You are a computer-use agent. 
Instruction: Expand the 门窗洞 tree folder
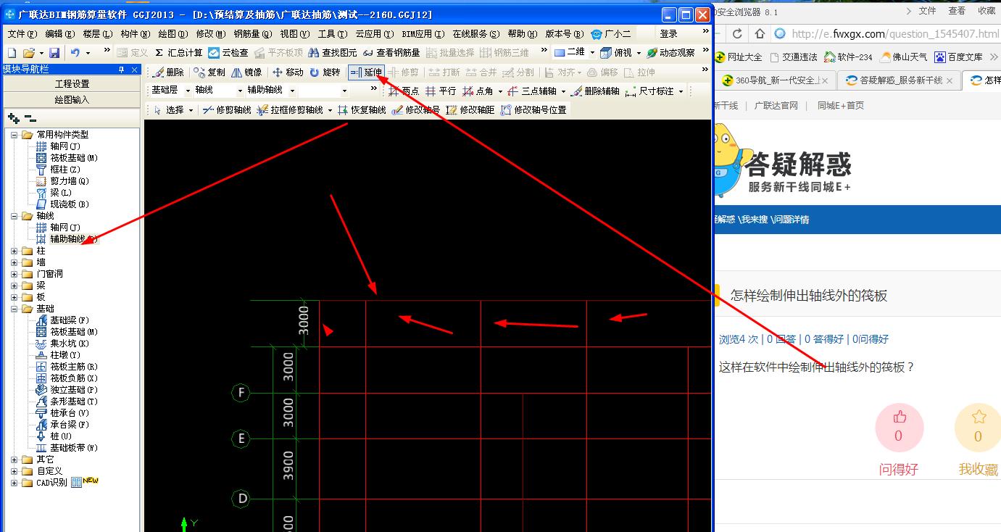(x=14, y=274)
